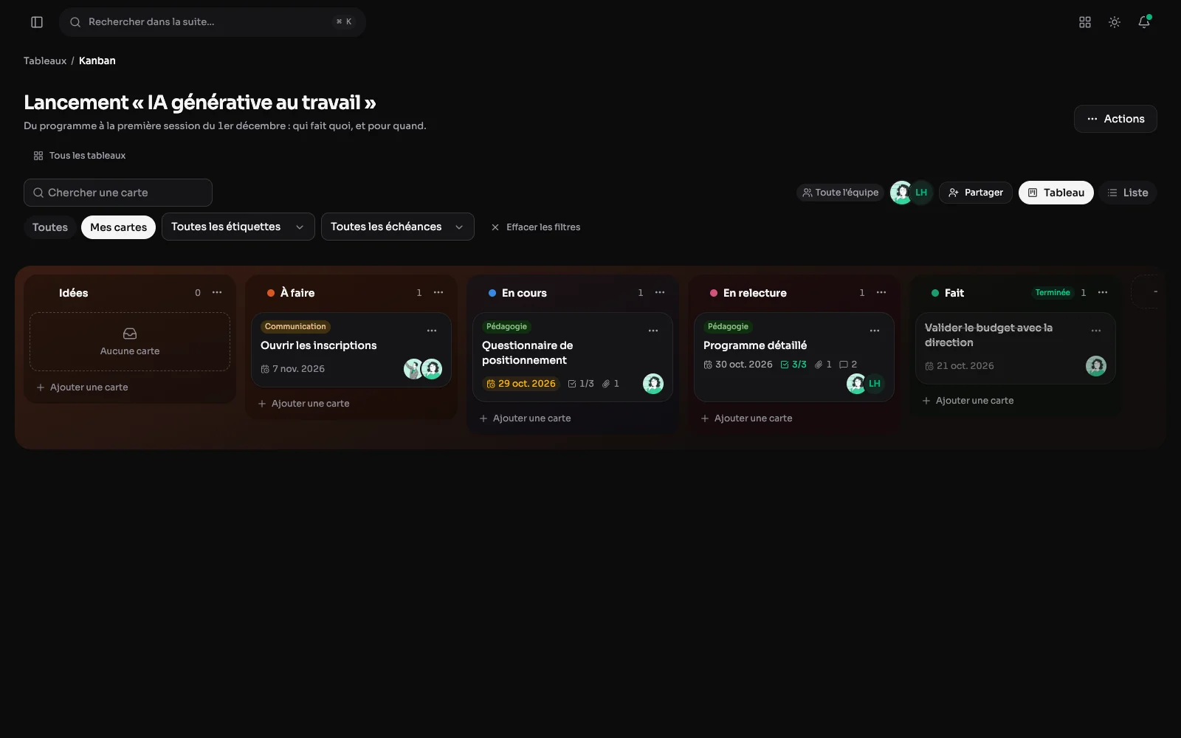The width and height of the screenshot is (1181, 738).
Task: Open the Actions menu
Action: 1115,119
